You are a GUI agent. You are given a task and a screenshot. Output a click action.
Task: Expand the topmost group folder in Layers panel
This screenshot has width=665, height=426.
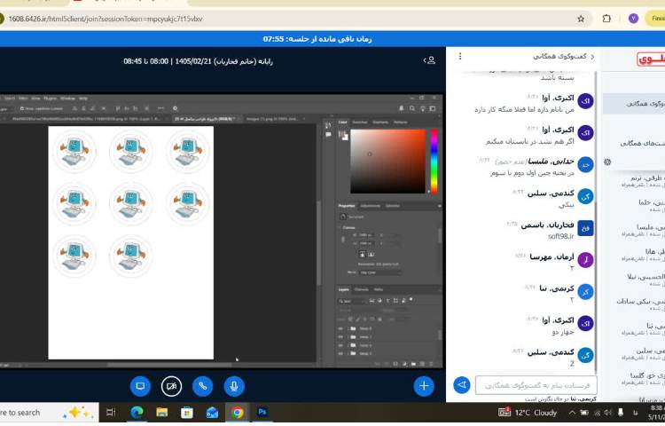click(x=348, y=328)
